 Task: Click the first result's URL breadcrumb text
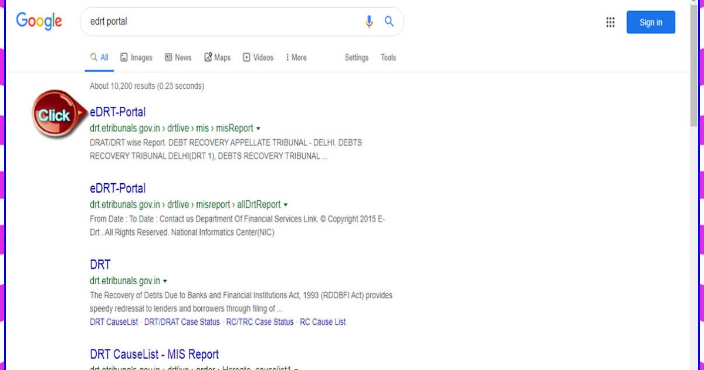click(x=171, y=128)
